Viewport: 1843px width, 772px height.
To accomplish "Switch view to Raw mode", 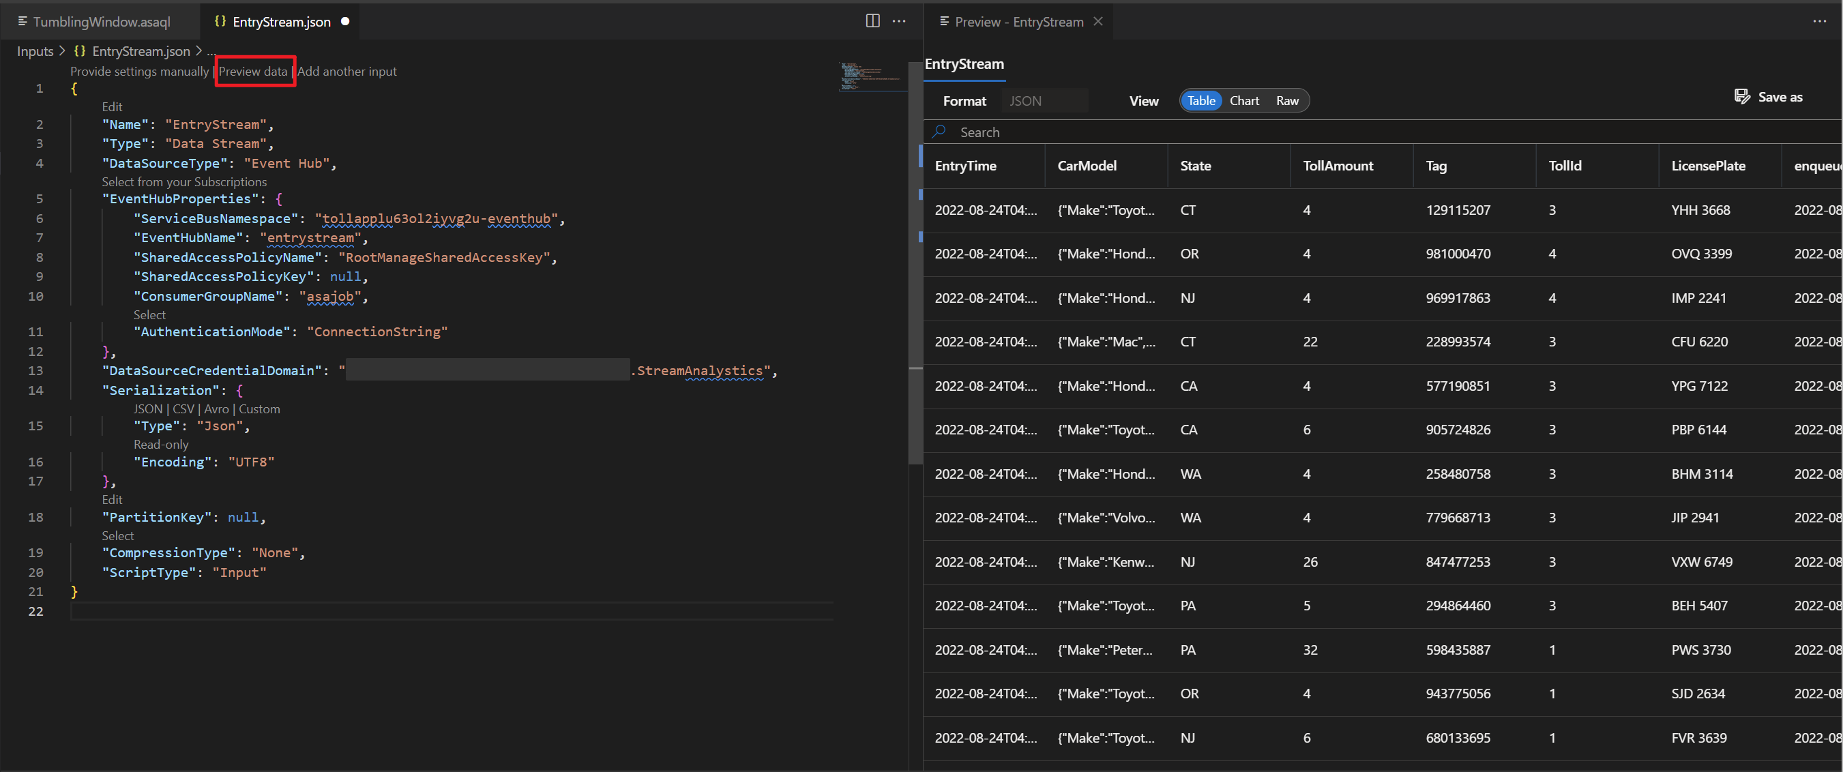I will click(x=1286, y=101).
